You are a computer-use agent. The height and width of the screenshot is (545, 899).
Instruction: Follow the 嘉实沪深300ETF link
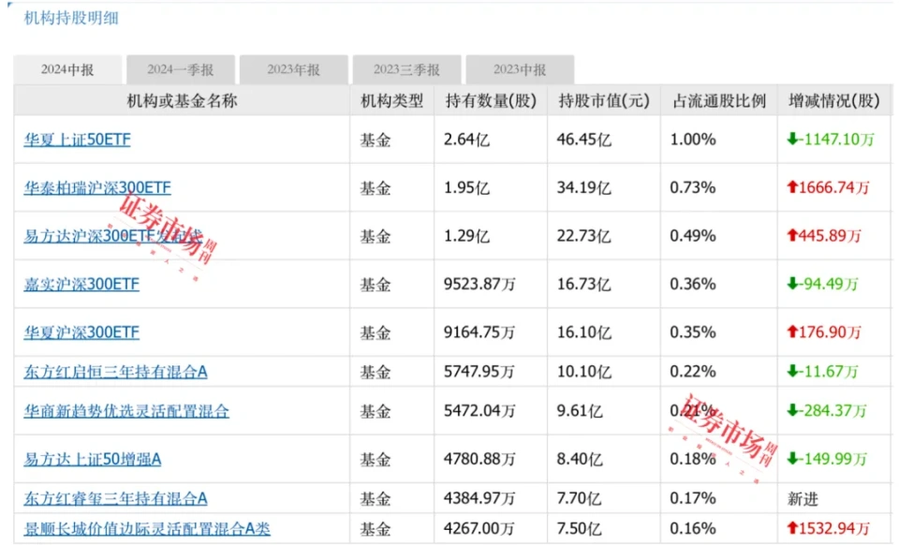pyautogui.click(x=81, y=284)
